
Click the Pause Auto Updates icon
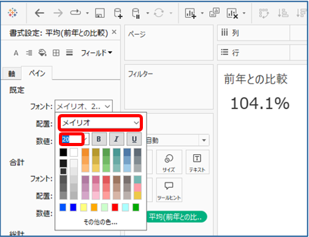point(136,13)
